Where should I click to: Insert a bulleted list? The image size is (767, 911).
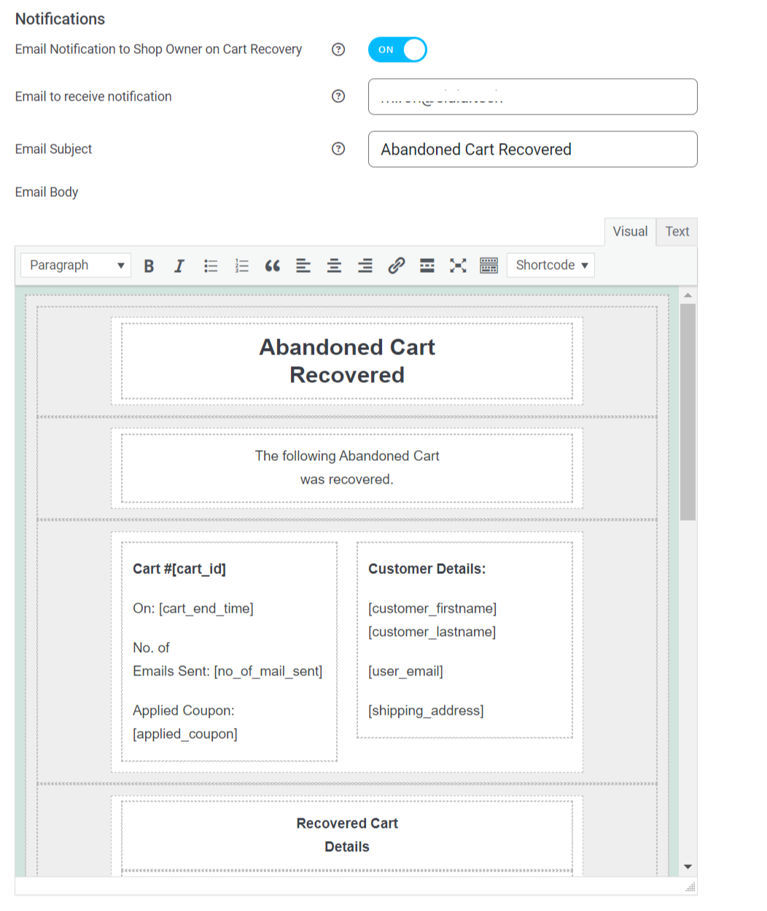click(x=211, y=265)
